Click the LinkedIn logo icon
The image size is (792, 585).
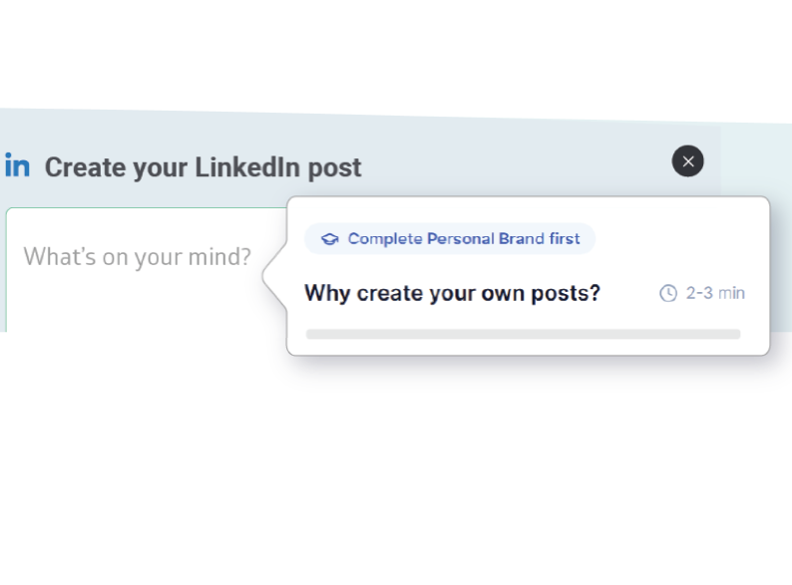click(17, 165)
